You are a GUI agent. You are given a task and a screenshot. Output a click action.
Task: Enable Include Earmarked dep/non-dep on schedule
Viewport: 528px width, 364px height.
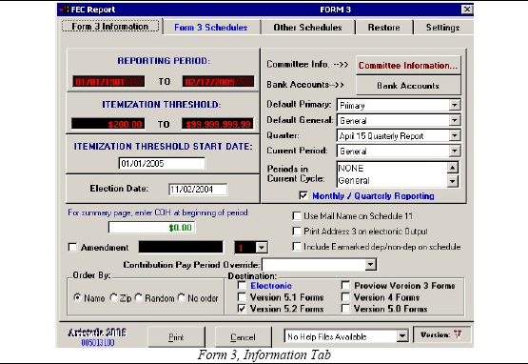(x=297, y=247)
